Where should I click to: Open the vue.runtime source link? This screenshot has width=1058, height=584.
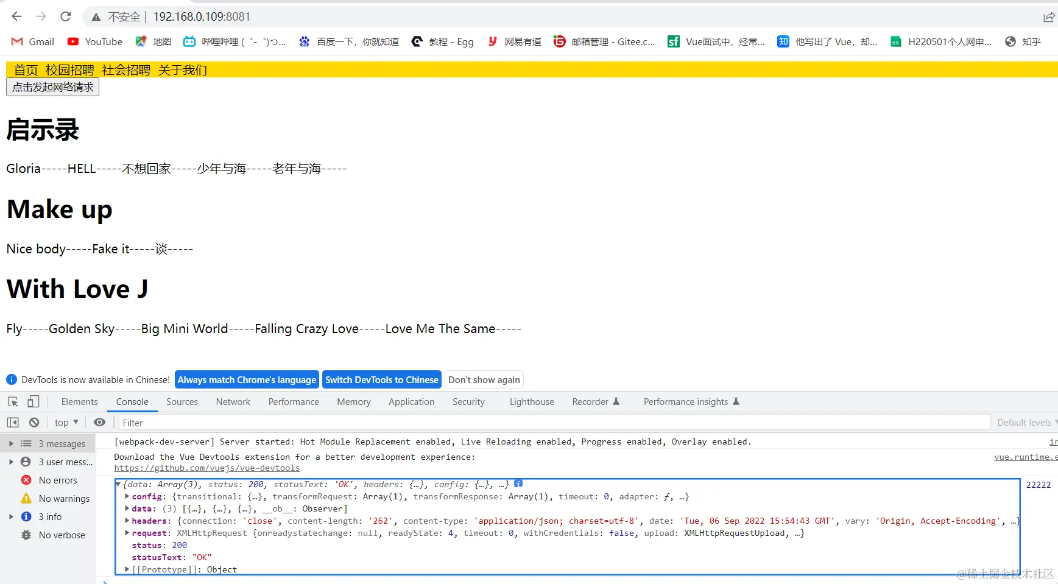[x=1026, y=457]
